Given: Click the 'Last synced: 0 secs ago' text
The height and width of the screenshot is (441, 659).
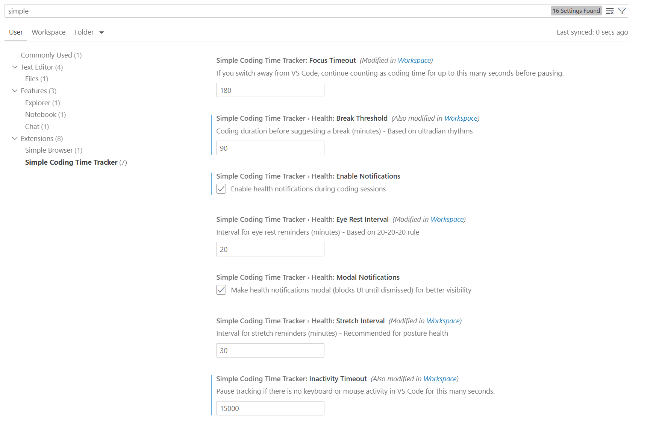Looking at the screenshot, I should [592, 32].
